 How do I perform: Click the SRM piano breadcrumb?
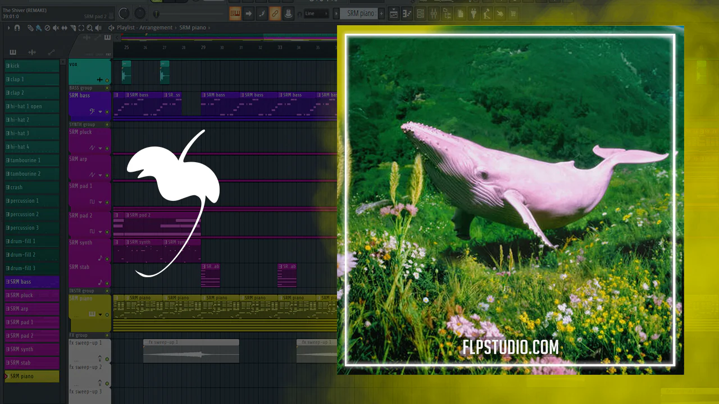[x=193, y=27]
